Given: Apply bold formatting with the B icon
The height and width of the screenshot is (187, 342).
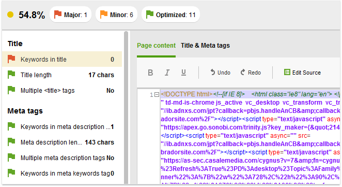Looking at the screenshot, I should [x=150, y=73].
